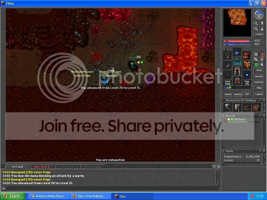Screen dimensions: 267x200
Task: Click the boots equipment slot
Action: pyautogui.click(x=237, y=81)
